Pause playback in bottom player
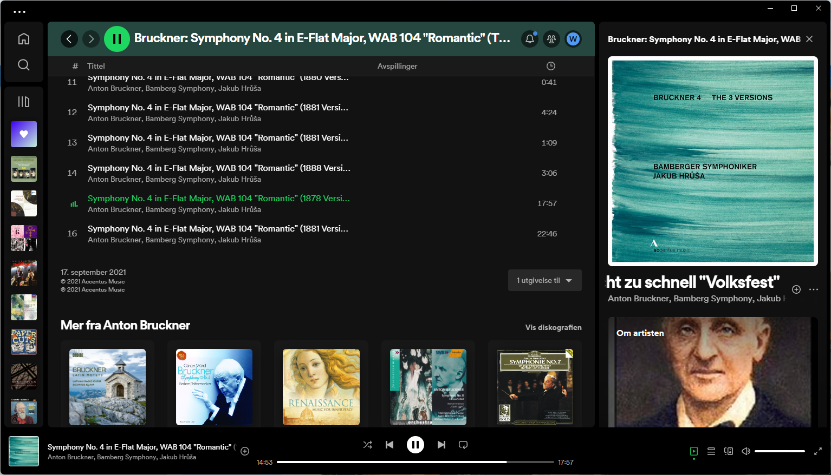Image resolution: width=831 pixels, height=475 pixels. (415, 445)
